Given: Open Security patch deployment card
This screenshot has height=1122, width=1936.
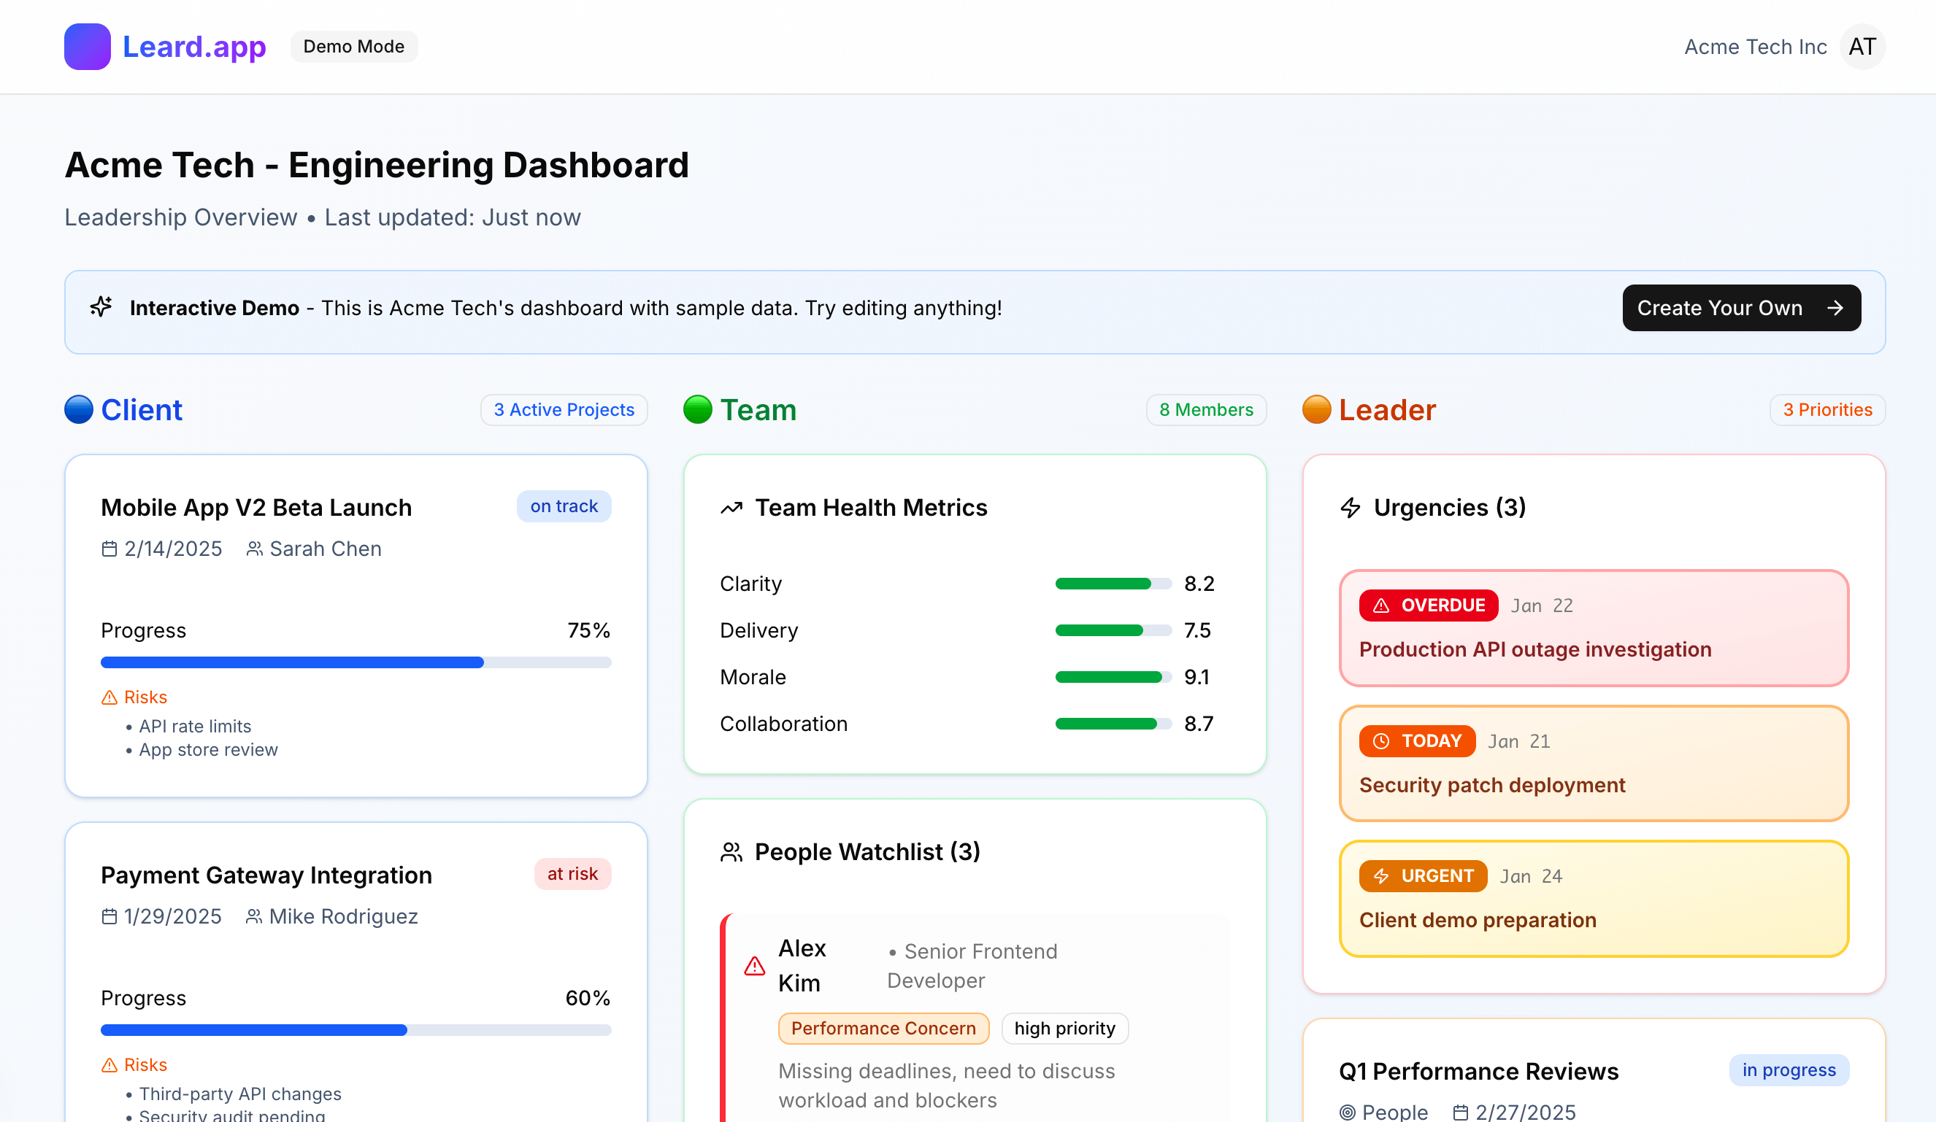Looking at the screenshot, I should coord(1594,763).
